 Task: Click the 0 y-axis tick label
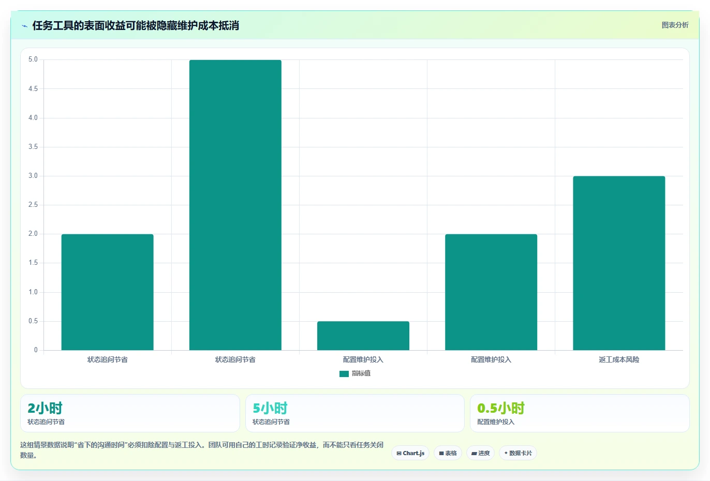pos(36,350)
